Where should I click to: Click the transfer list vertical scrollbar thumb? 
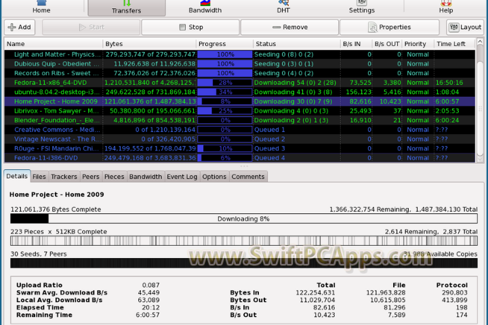pos(480,108)
